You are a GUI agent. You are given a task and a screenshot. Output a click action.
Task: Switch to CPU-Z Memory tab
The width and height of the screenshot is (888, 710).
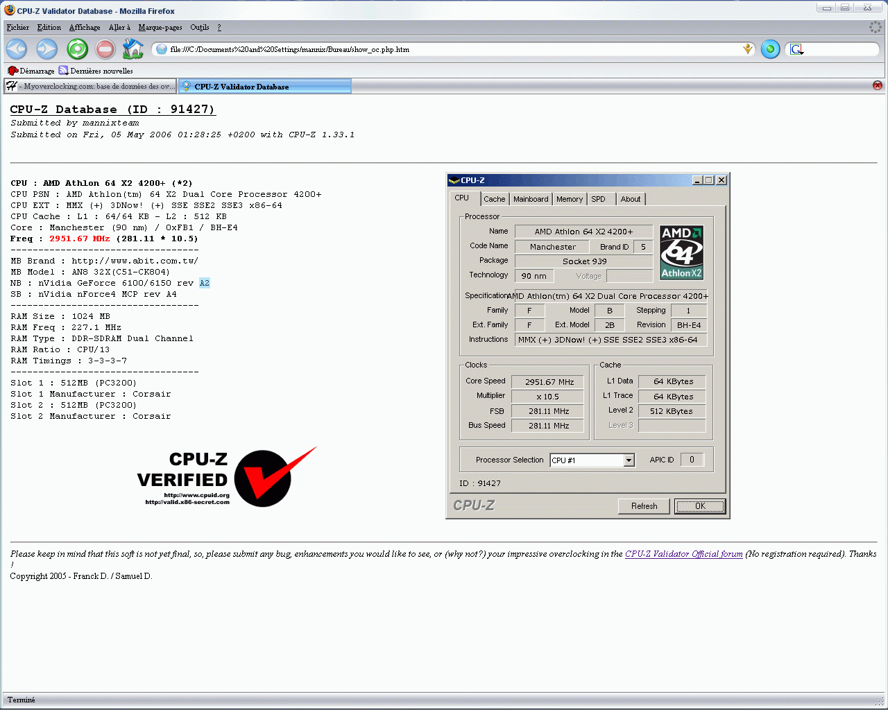[570, 199]
